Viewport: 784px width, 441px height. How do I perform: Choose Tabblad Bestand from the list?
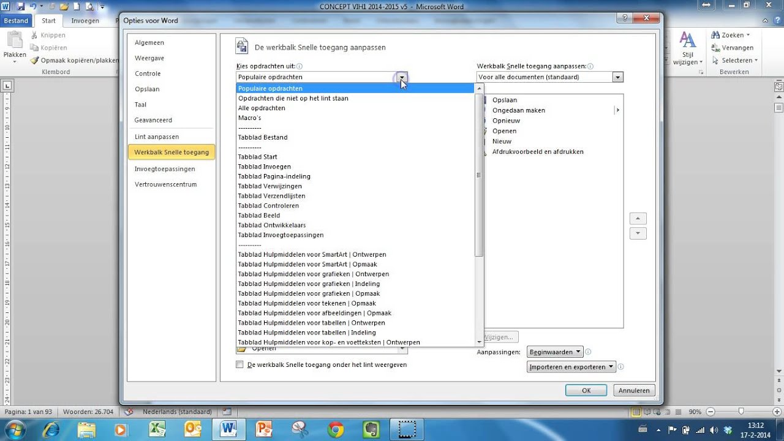click(x=356, y=137)
